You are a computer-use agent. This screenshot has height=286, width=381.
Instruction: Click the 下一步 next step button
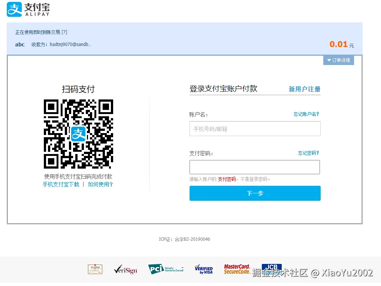coord(255,193)
